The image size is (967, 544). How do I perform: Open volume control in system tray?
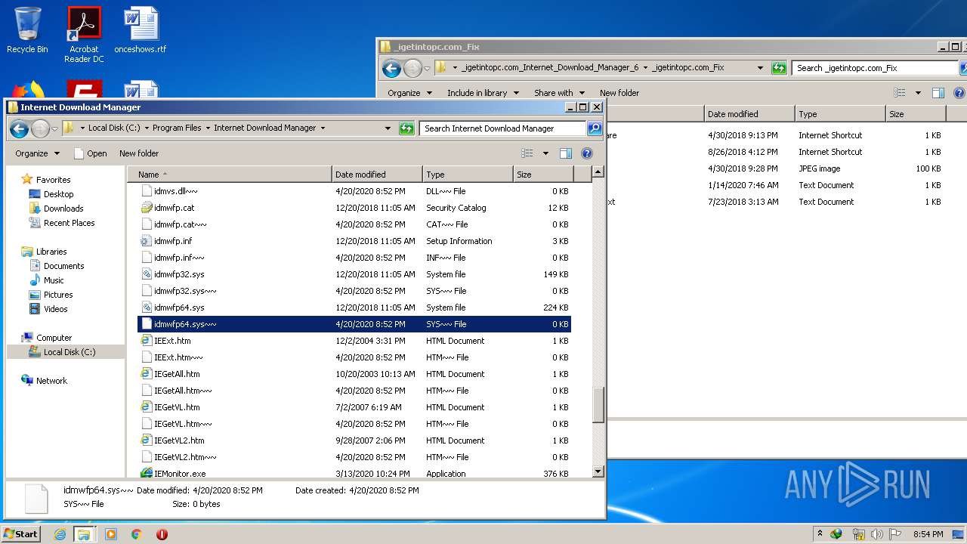877,534
